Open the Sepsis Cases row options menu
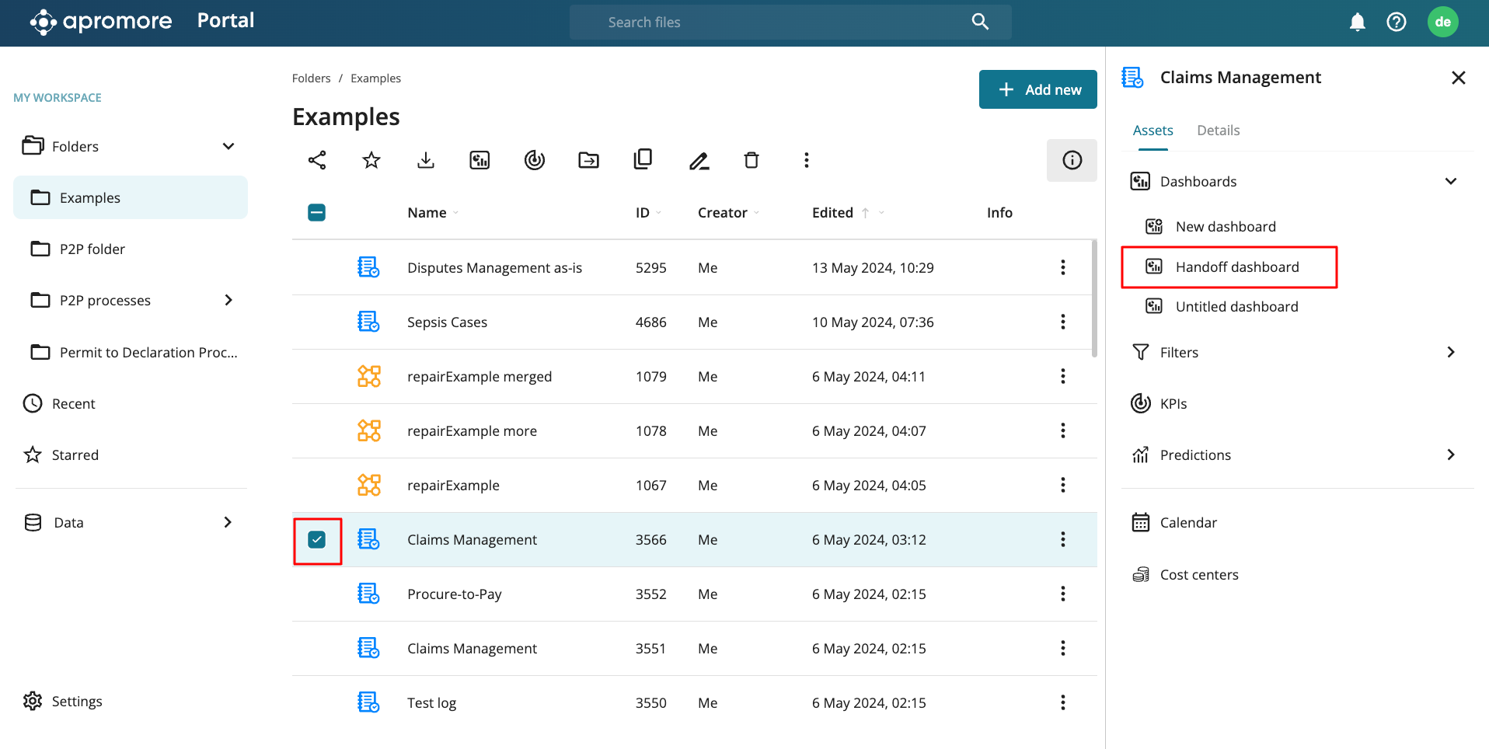 (x=1063, y=322)
